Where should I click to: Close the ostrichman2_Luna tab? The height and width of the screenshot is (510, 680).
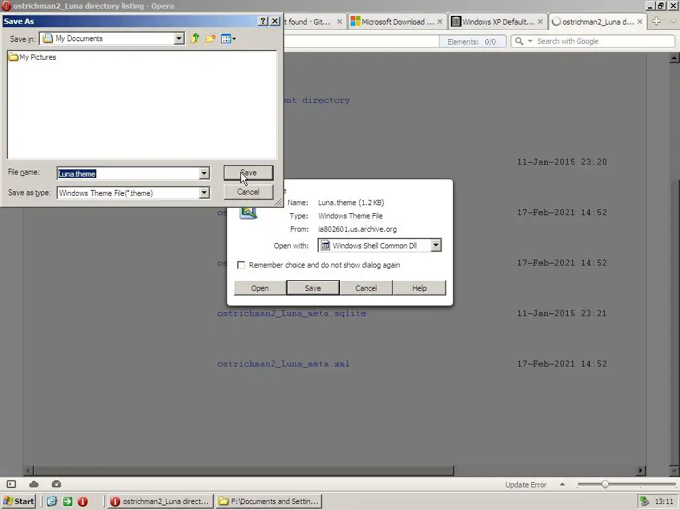639,22
